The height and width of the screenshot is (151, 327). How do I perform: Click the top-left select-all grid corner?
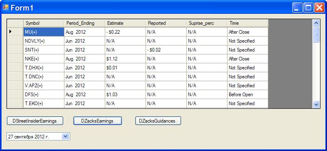15,23
